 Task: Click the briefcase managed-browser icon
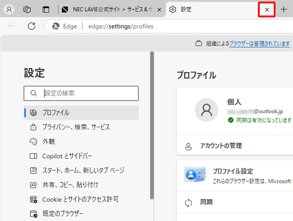(199, 43)
